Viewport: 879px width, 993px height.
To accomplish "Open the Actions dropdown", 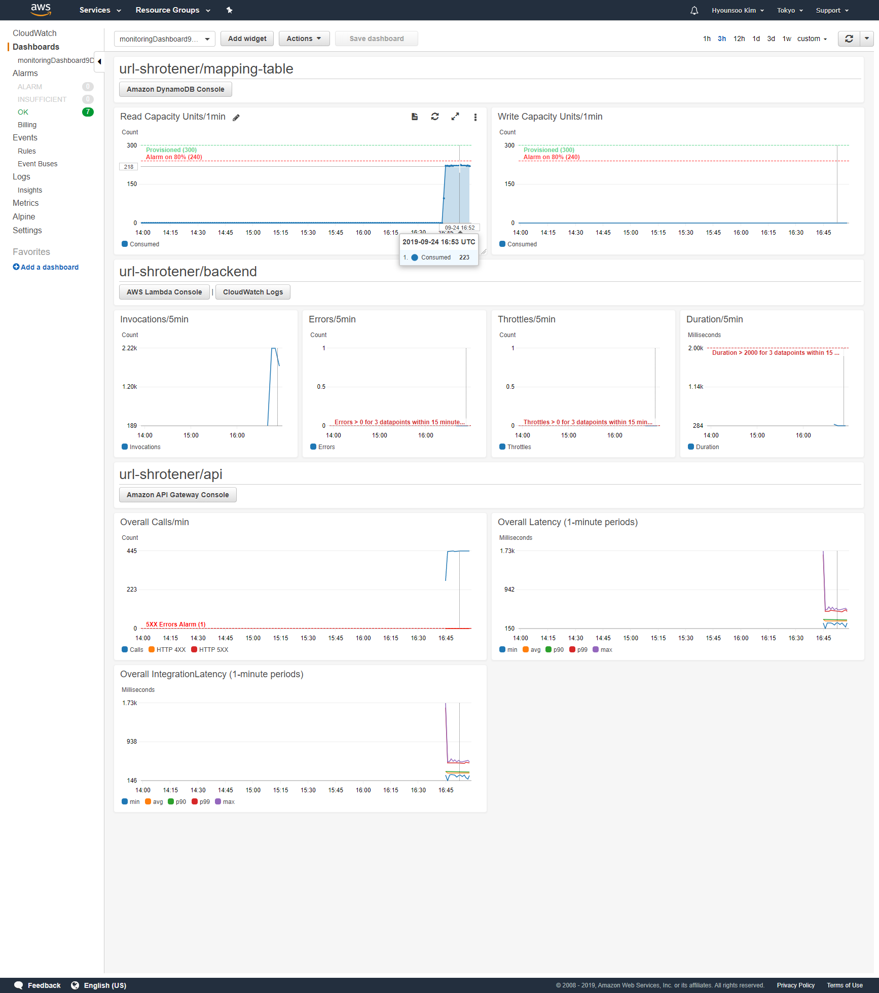I will [x=304, y=39].
